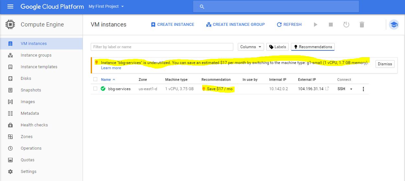Click the Instance groups sidebar icon
This screenshot has height=181, width=405.
pos(10,55)
